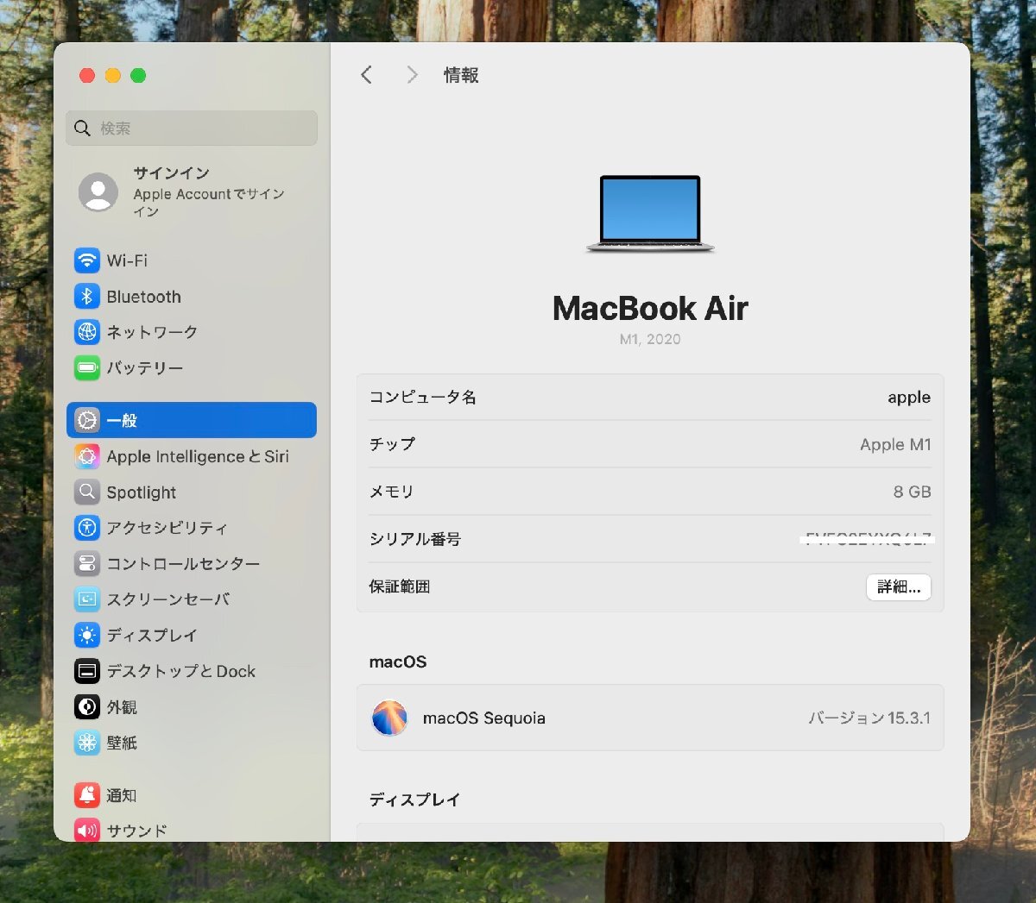The width and height of the screenshot is (1036, 903).
Task: Select the 通知 bell icon
Action: (87, 795)
